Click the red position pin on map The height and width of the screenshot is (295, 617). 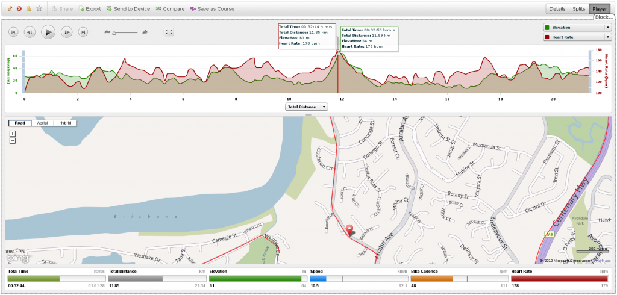(x=350, y=231)
